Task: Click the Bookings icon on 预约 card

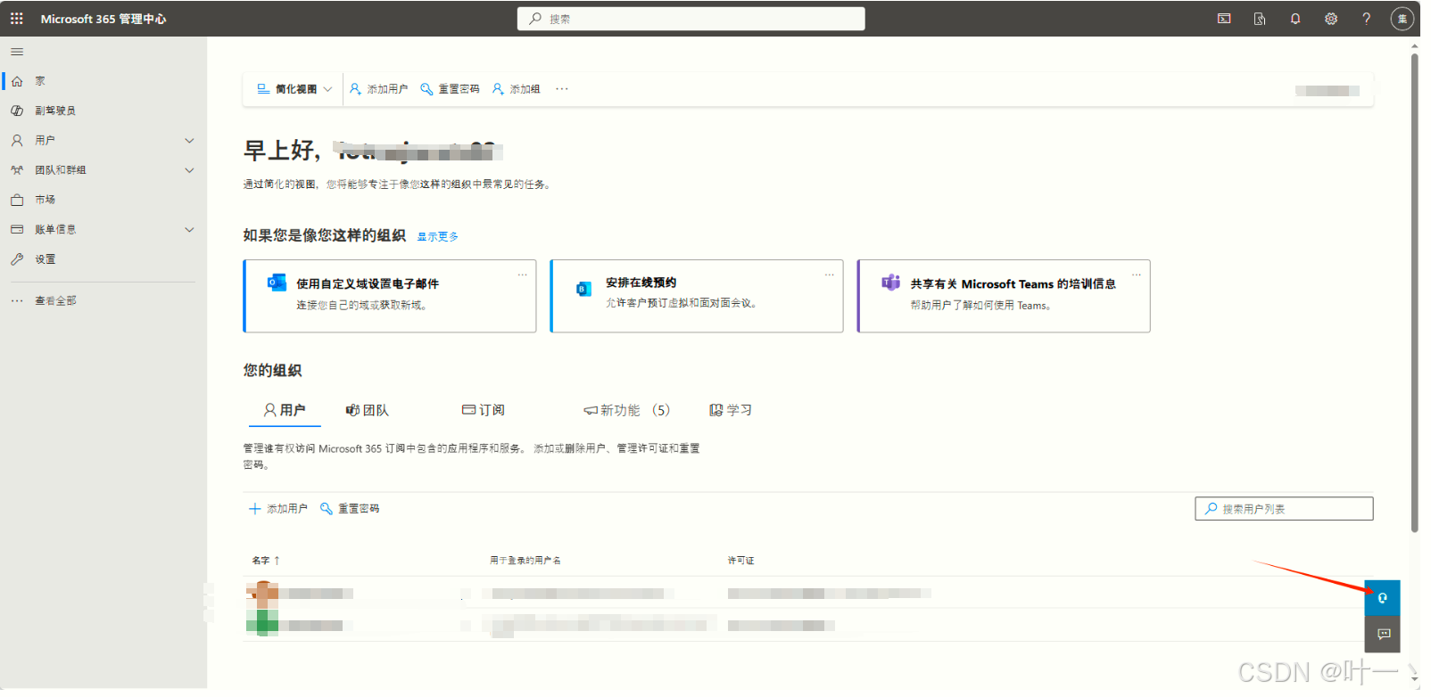Action: coord(583,289)
